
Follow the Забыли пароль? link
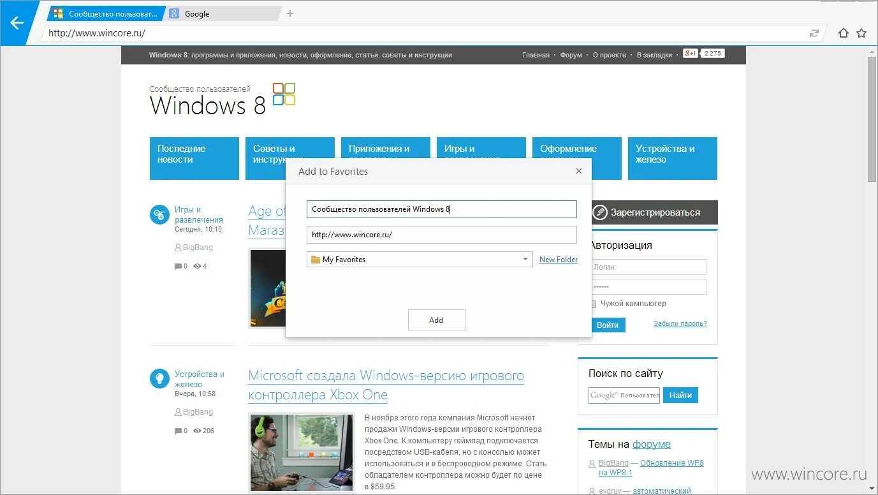point(680,323)
